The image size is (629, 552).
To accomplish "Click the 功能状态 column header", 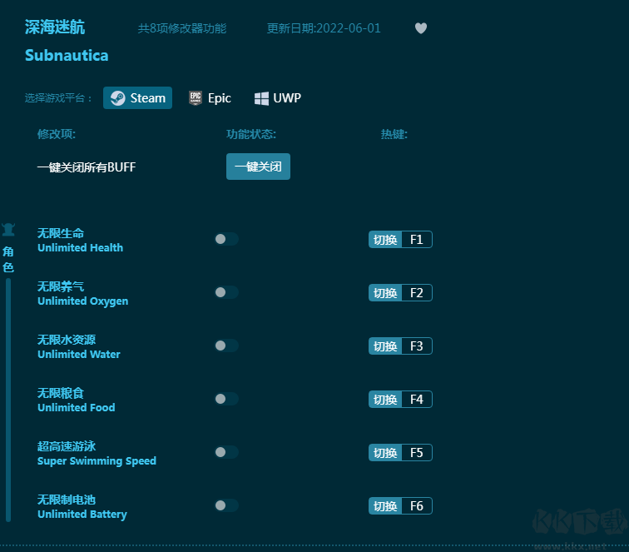I will point(251,134).
